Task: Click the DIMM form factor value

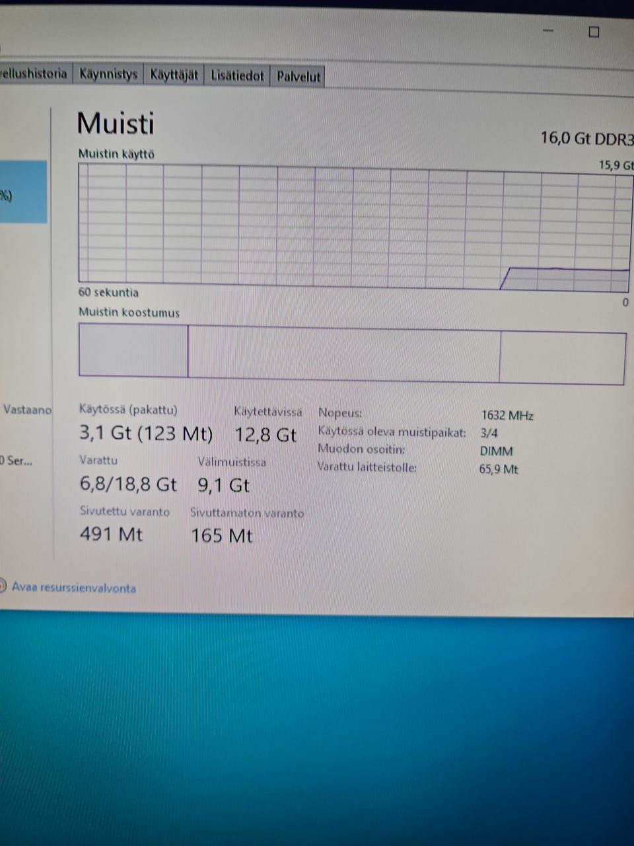Action: click(x=496, y=451)
